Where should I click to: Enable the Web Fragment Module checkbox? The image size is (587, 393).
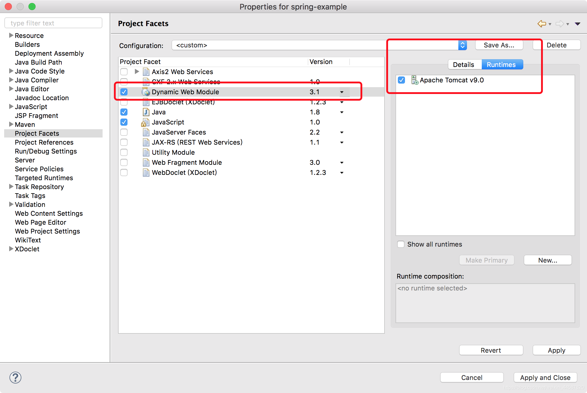124,162
